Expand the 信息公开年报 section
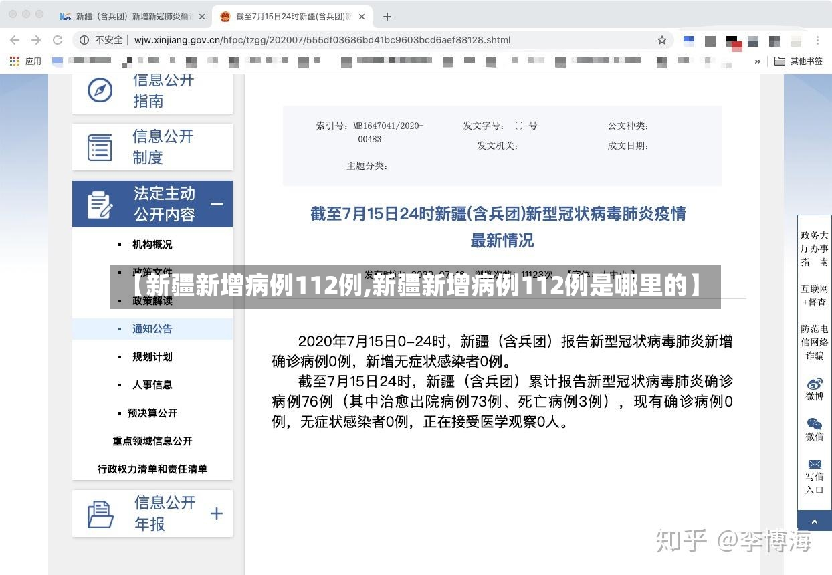This screenshot has height=575, width=832. (x=217, y=513)
